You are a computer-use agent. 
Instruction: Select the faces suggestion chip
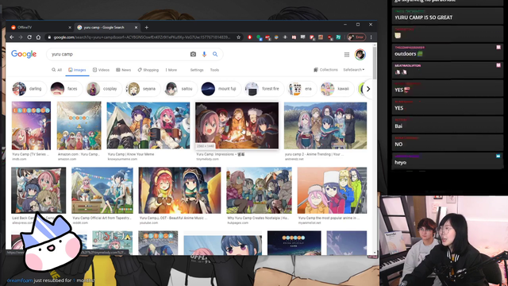pos(66,89)
